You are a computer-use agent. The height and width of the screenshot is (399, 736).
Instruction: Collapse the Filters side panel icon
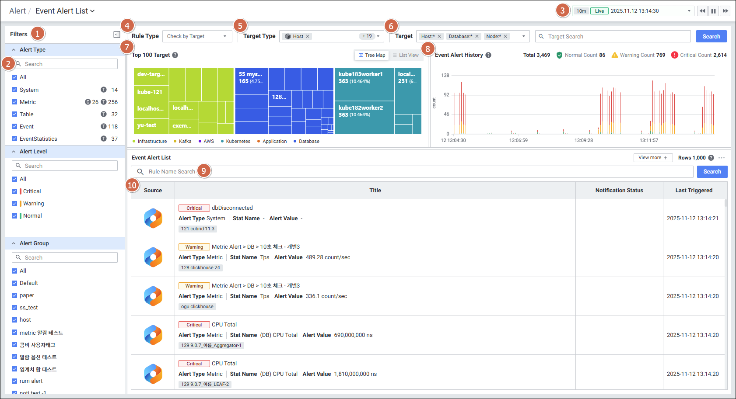(x=117, y=35)
